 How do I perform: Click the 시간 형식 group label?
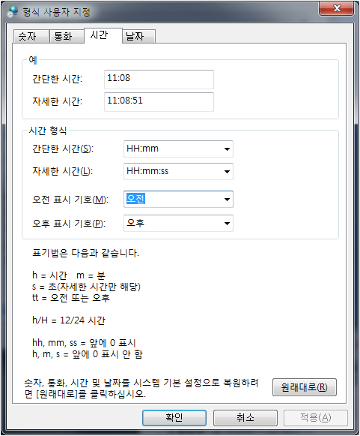pyautogui.click(x=48, y=131)
